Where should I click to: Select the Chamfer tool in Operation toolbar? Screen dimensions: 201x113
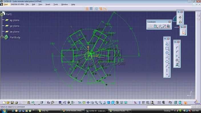(177, 52)
